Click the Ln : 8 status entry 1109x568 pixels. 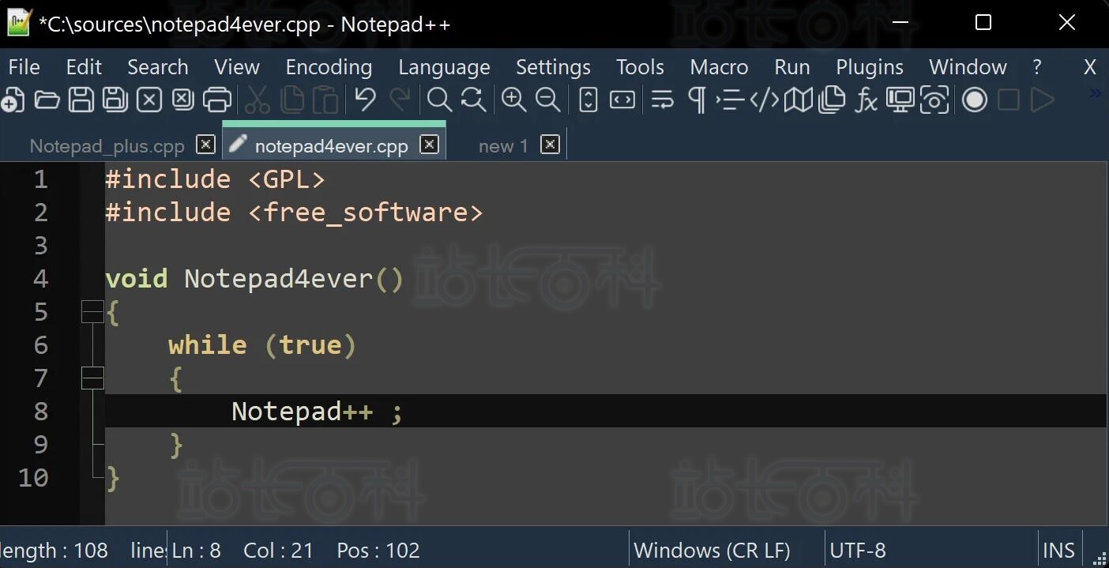click(197, 551)
